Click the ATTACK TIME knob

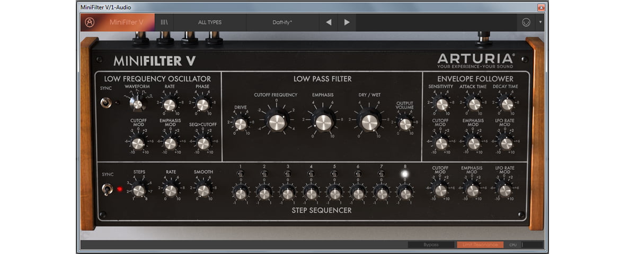[474, 104]
